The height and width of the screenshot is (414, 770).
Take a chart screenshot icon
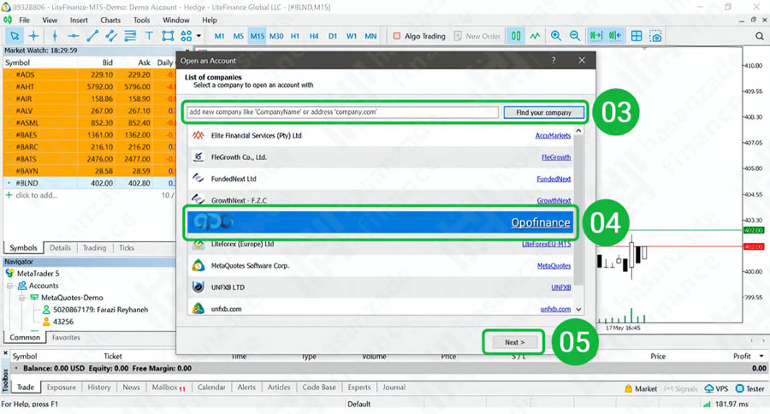(655, 36)
